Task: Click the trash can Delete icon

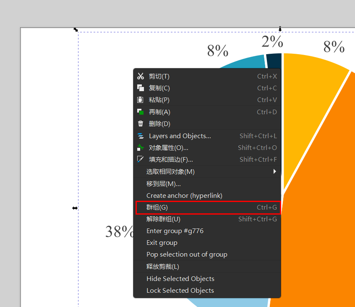Action: (x=141, y=124)
